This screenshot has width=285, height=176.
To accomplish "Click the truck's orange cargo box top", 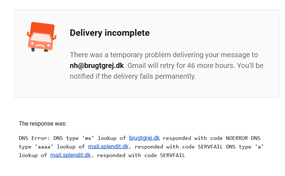I will [43, 28].
